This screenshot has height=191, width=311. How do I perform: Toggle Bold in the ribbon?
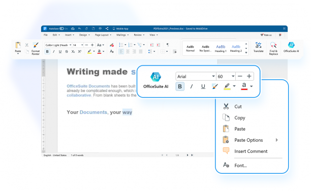(x=47, y=52)
